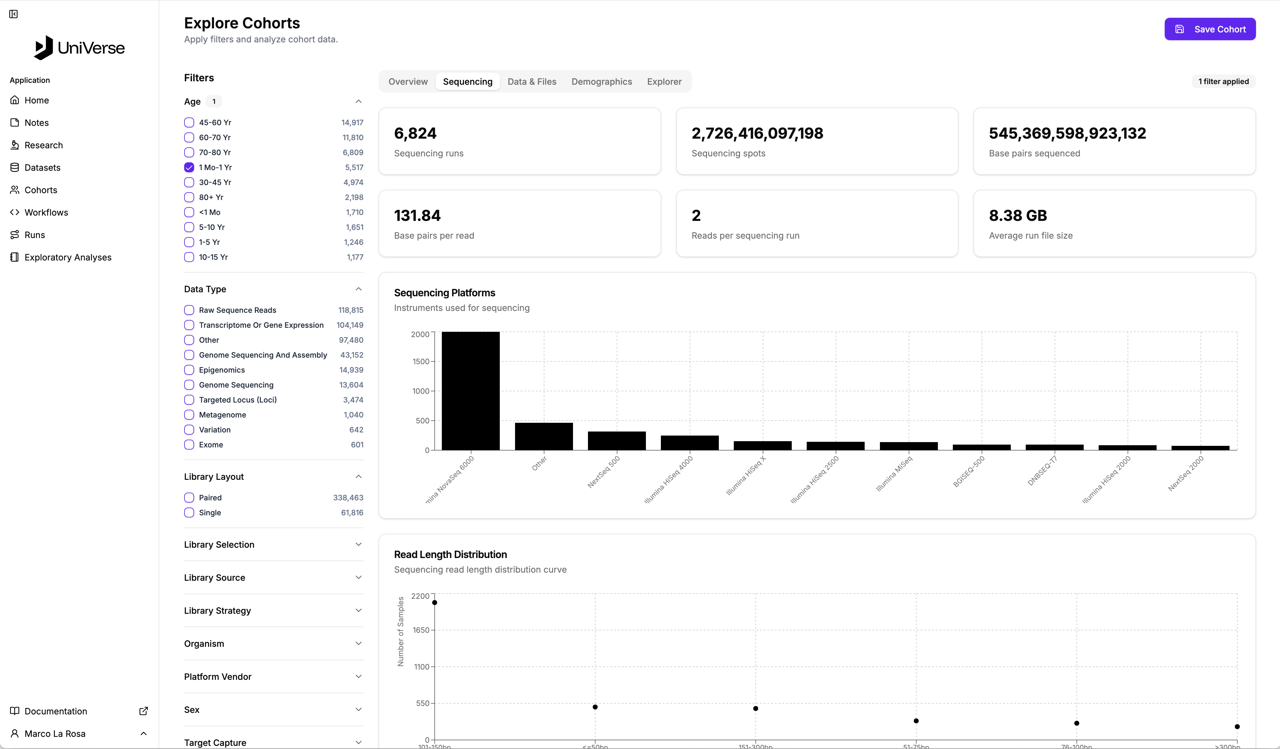The width and height of the screenshot is (1280, 749).
Task: Click the 101-150bp read length data point
Action: click(x=435, y=603)
